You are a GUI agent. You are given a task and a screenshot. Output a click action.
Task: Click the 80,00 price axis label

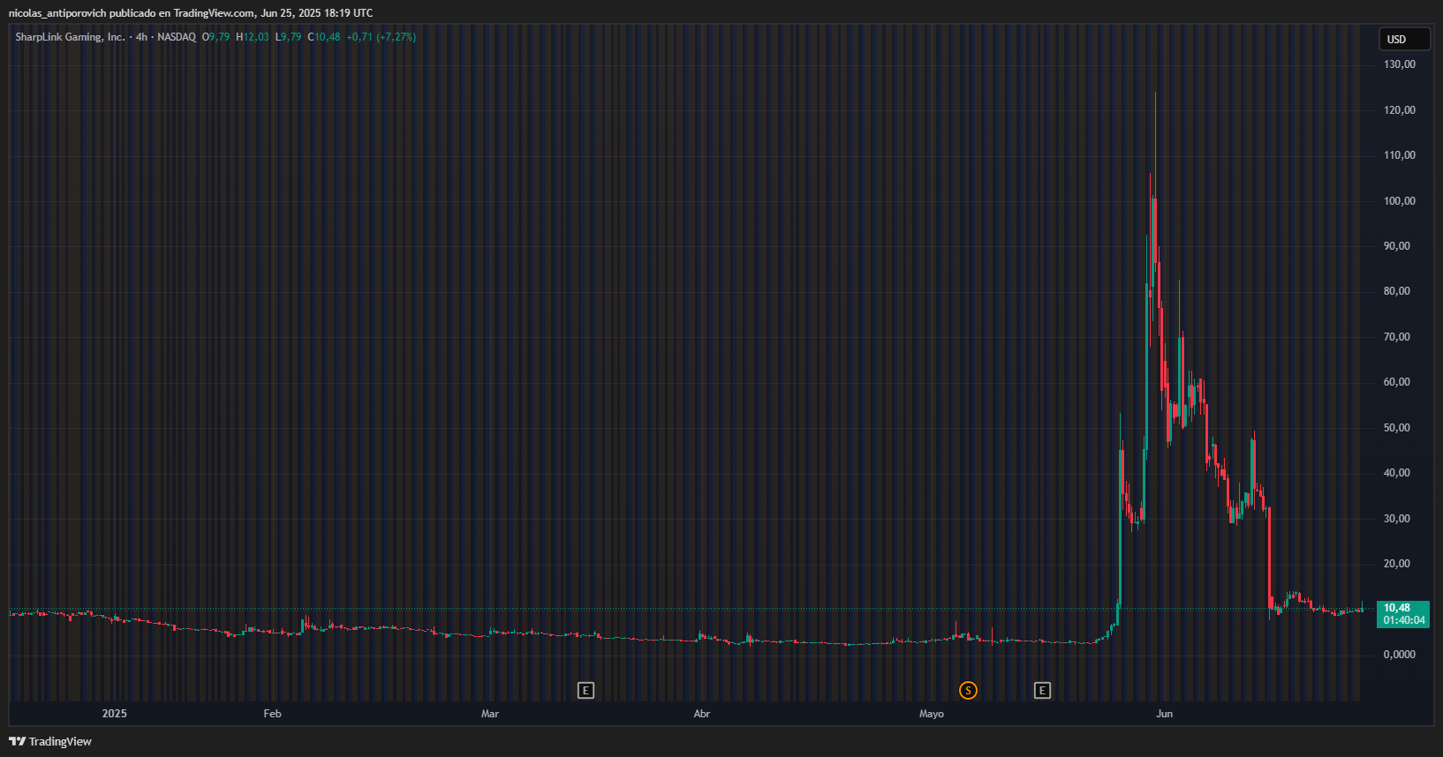pos(1397,291)
